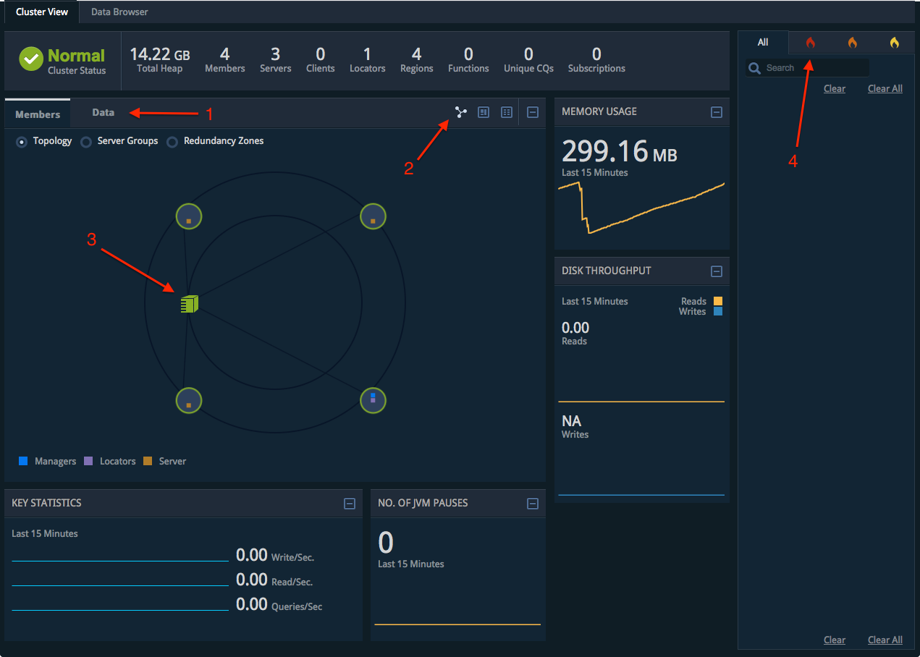Select the Redundancy Zones radio button
The height and width of the screenshot is (657, 920).
coord(172,142)
